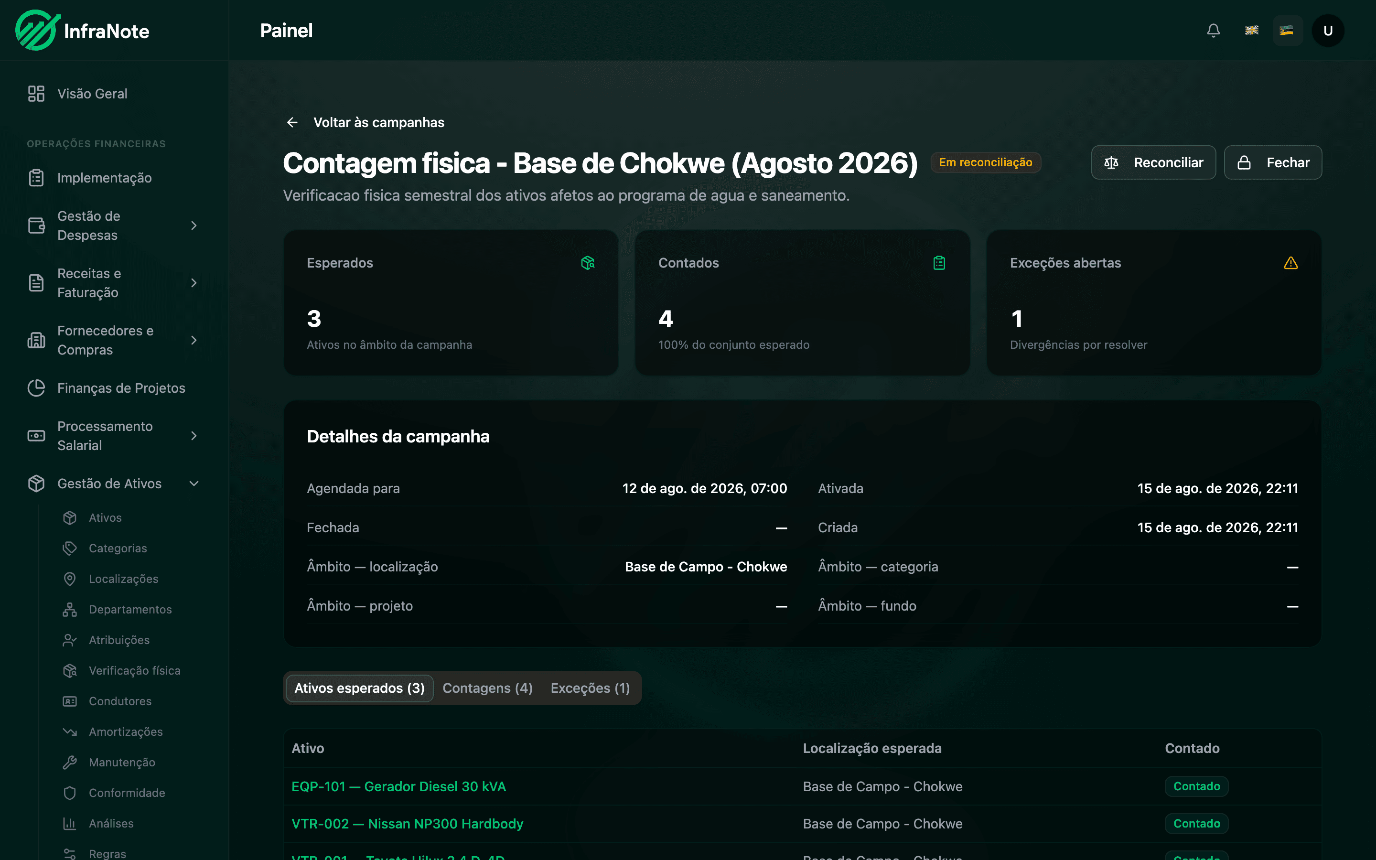Click the Condutores ID card icon
This screenshot has width=1376, height=860.
(70, 701)
